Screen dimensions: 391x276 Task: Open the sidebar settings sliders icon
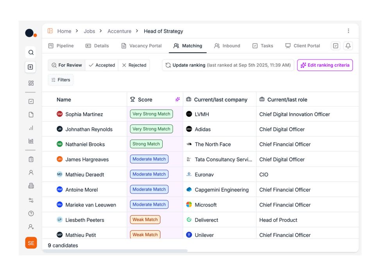point(31,200)
